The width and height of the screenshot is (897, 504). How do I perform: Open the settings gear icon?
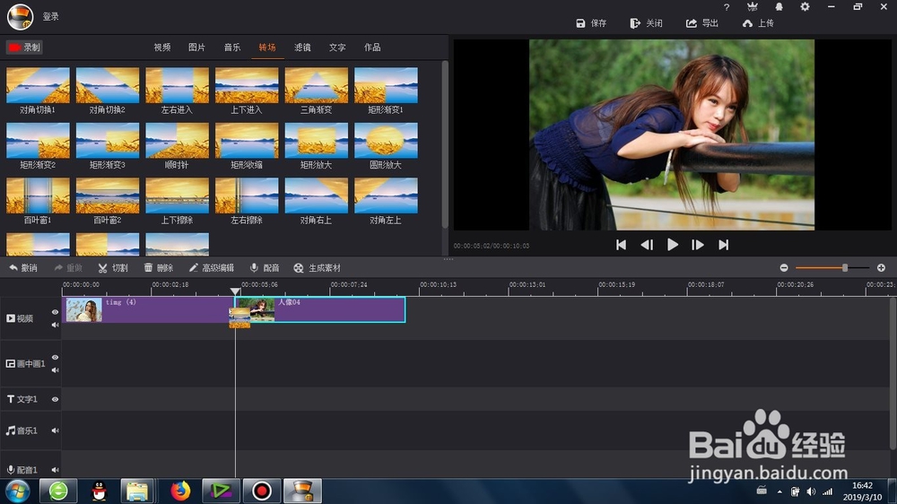(805, 7)
